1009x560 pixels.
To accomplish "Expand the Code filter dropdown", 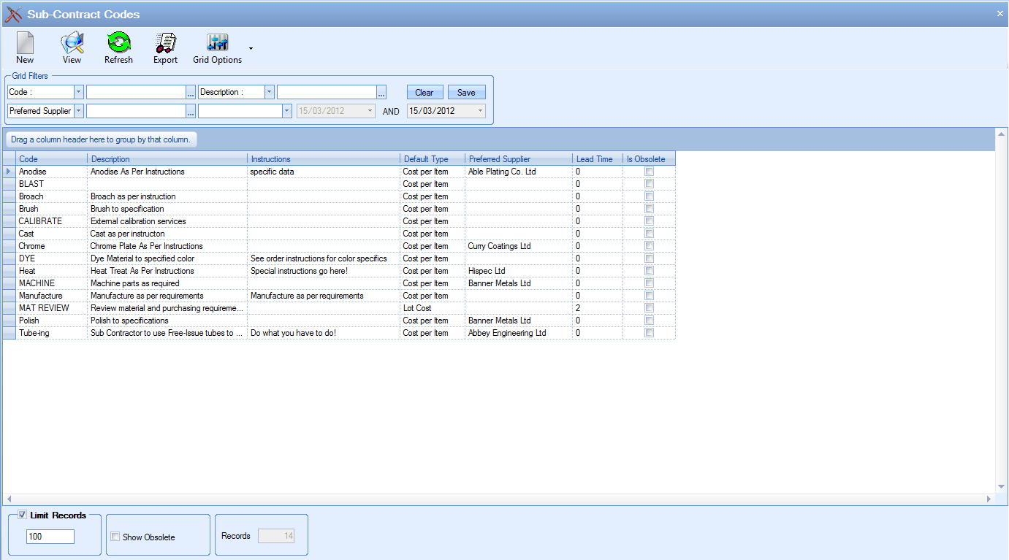I will [x=78, y=92].
